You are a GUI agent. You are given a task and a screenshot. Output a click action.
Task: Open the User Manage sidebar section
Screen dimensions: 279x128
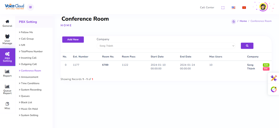[x=7, y=39]
